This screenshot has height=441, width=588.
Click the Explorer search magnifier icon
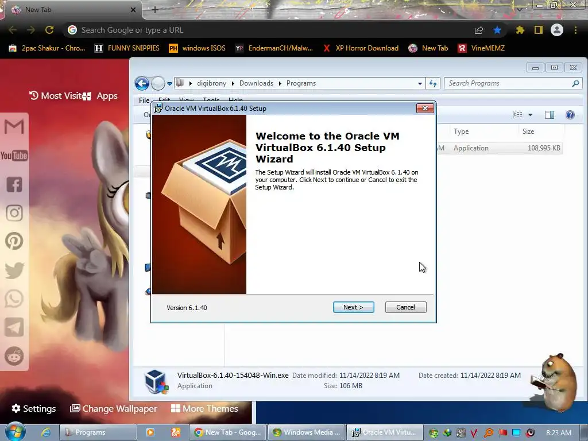point(575,83)
